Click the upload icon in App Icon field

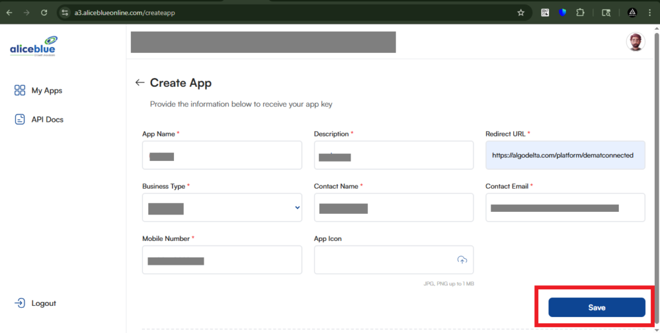pyautogui.click(x=461, y=260)
